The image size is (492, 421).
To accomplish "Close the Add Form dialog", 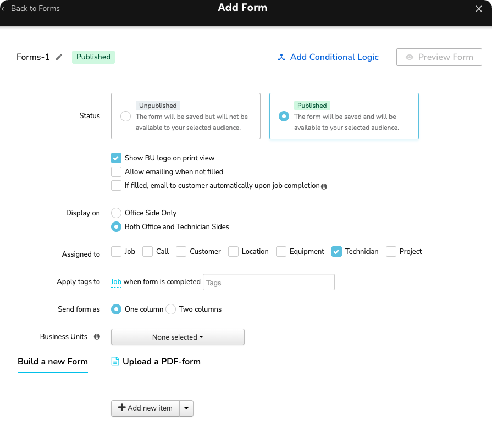I will click(479, 8).
